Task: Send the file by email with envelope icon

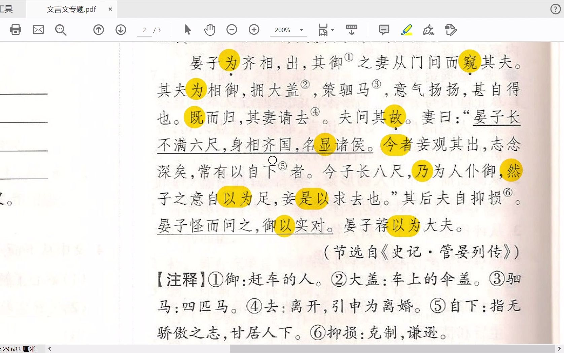Action: [x=38, y=30]
